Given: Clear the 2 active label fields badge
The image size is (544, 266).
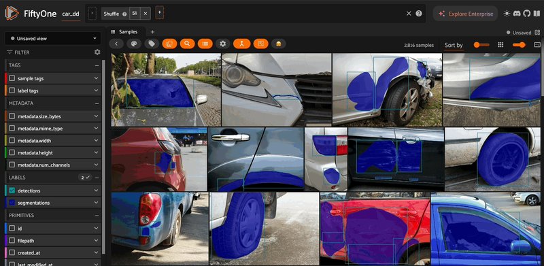Looking at the screenshot, I should 84,178.
